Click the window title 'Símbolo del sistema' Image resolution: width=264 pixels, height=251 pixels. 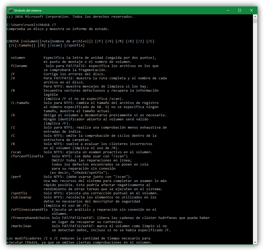28,11
